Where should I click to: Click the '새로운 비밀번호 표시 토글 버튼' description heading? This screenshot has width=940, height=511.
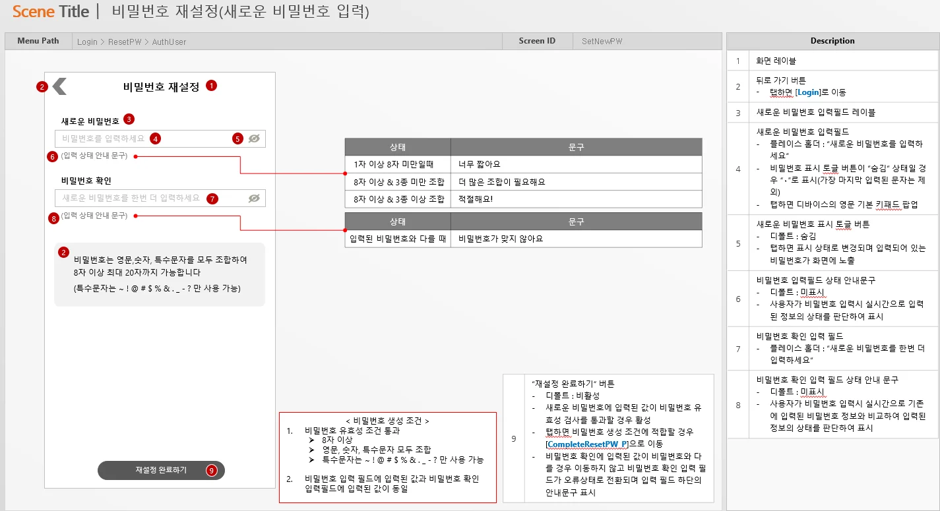pos(813,224)
